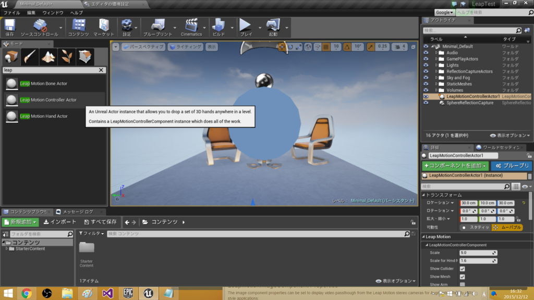Toggle the Show Arm checkbox

(463, 285)
